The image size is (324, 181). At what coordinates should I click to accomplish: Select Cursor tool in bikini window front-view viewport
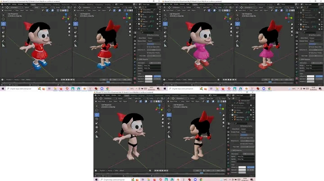(x=97, y=110)
